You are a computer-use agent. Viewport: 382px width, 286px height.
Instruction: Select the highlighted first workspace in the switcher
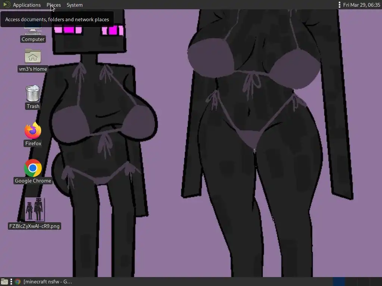[339, 282]
